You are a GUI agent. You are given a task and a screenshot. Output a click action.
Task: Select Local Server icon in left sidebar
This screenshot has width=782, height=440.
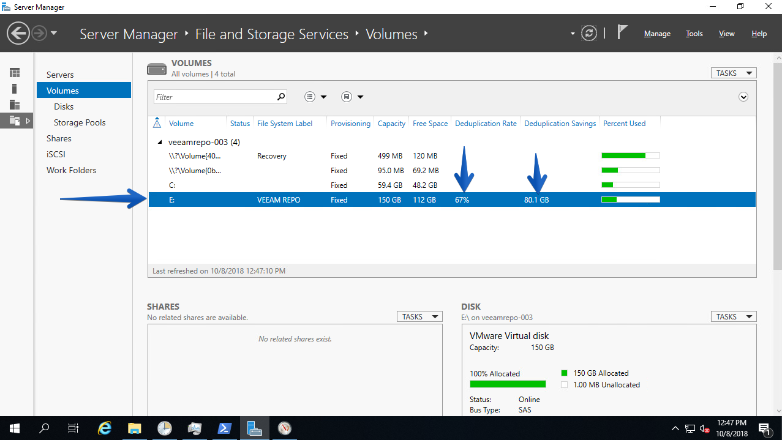(x=15, y=89)
